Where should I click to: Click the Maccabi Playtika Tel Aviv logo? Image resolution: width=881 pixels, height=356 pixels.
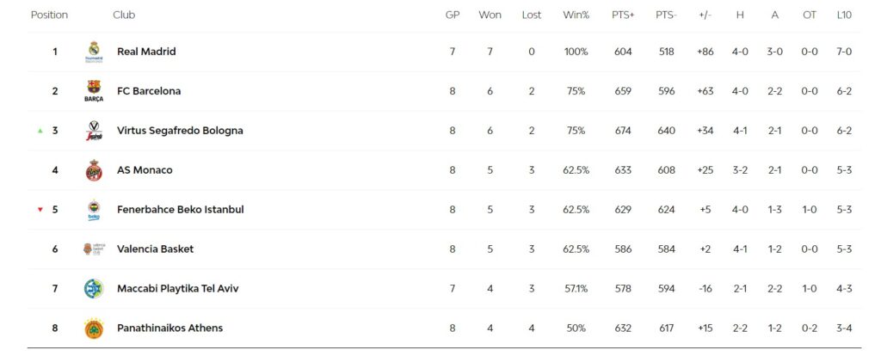[94, 289]
